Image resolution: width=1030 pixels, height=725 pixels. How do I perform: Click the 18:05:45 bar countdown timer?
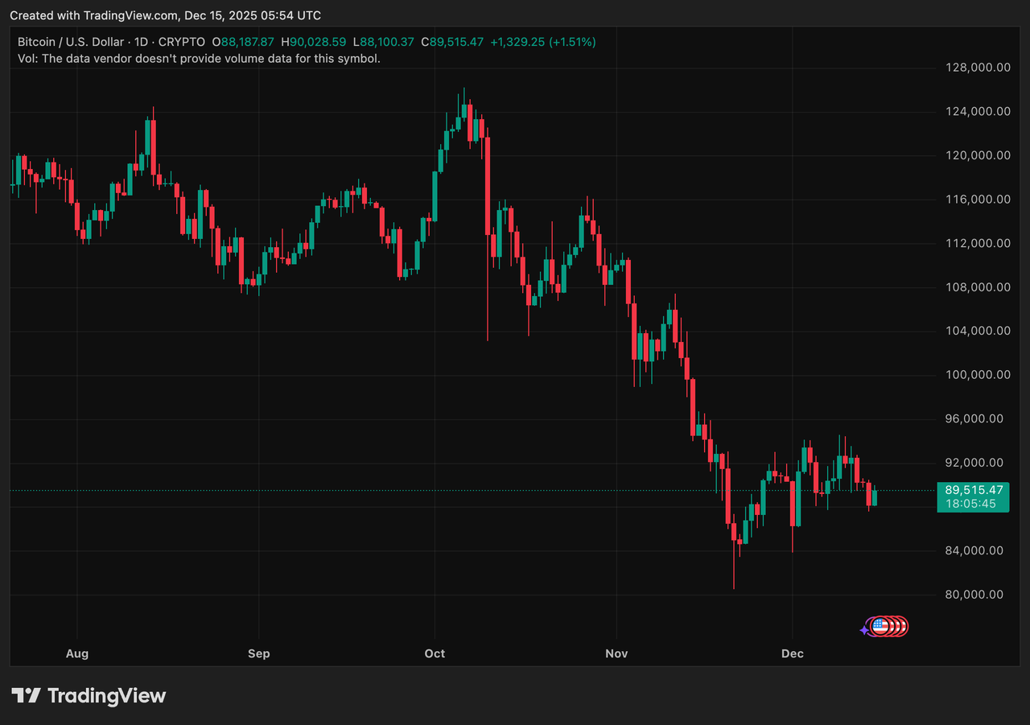point(970,504)
